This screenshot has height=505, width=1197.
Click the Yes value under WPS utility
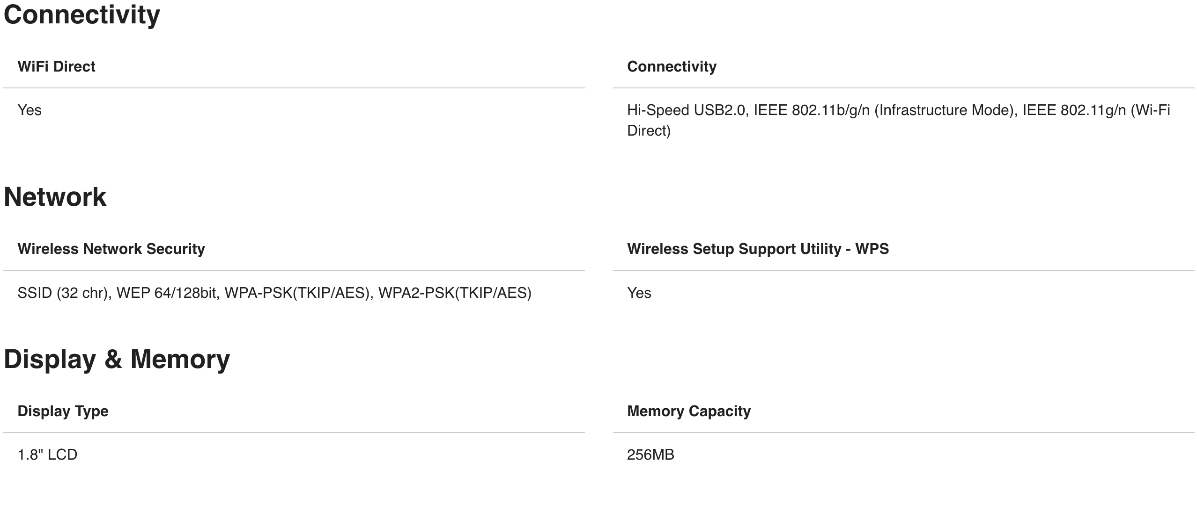point(639,293)
